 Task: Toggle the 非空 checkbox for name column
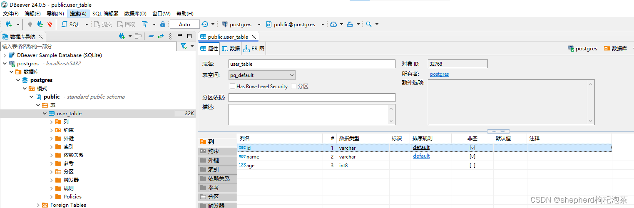coord(472,157)
